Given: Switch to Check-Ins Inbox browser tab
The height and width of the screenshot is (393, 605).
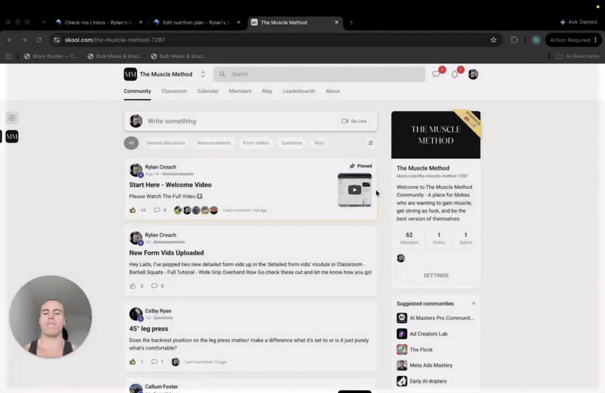Looking at the screenshot, I should tap(99, 22).
